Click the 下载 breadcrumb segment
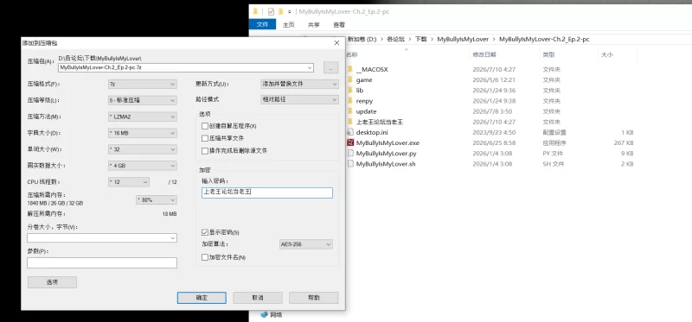The height and width of the screenshot is (322, 692). tap(421, 39)
